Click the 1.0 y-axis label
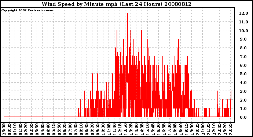253x137 pixels. coord(243,109)
